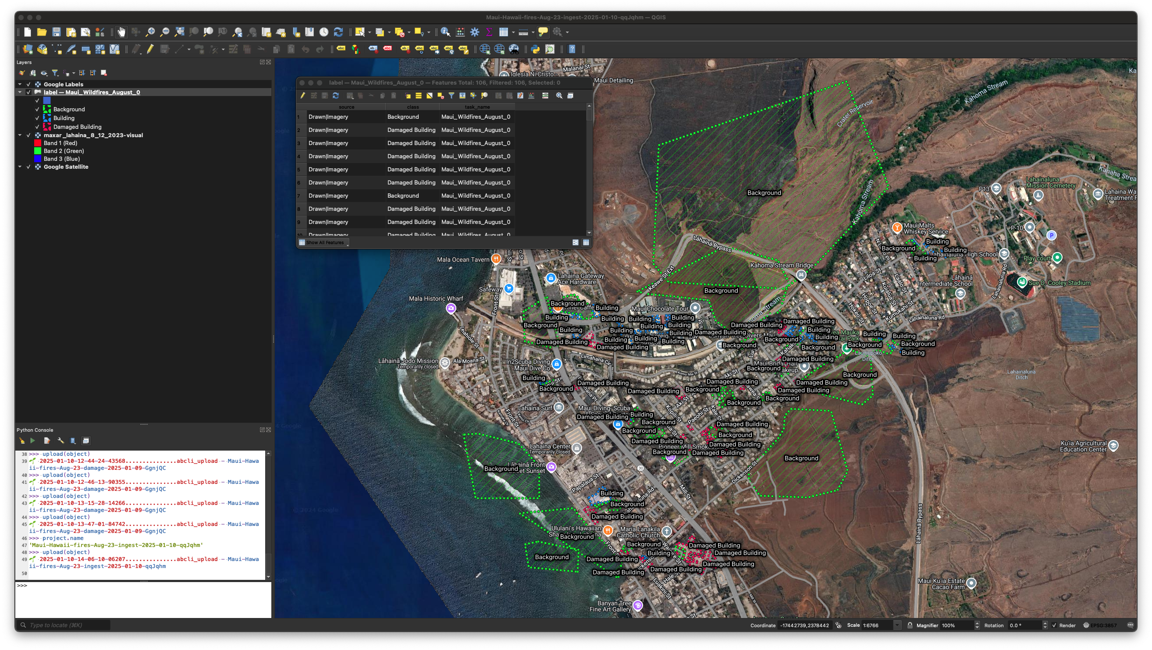Screen dimensions: 1152x650
Task: Click the Band 1 (Red) color swatch
Action: 38,143
